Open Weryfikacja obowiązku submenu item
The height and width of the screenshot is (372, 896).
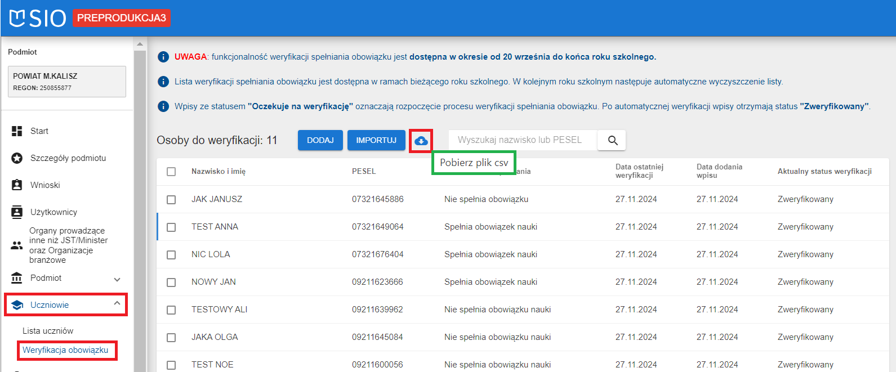pos(65,350)
